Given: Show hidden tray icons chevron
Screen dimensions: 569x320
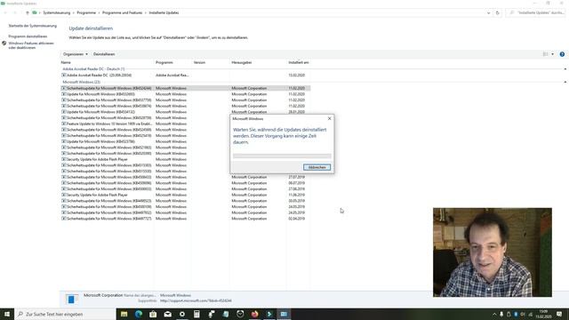Looking at the screenshot, I should pyautogui.click(x=494, y=314).
